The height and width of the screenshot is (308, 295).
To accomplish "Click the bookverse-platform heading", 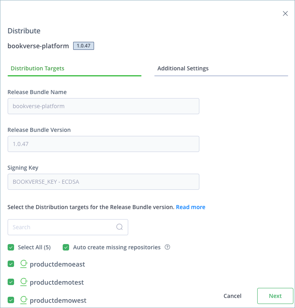I will (x=38, y=46).
